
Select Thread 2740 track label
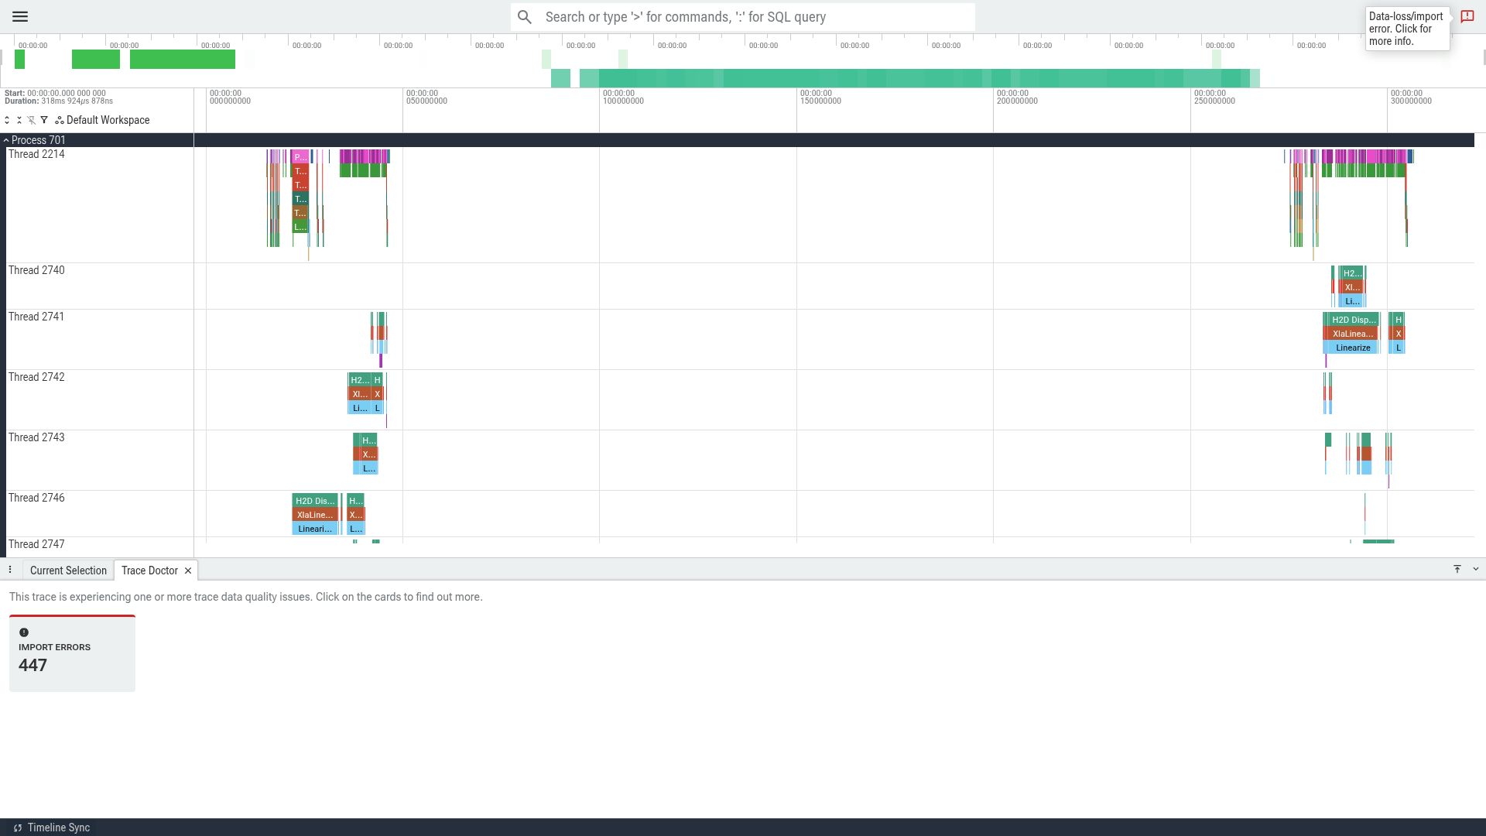coord(36,270)
